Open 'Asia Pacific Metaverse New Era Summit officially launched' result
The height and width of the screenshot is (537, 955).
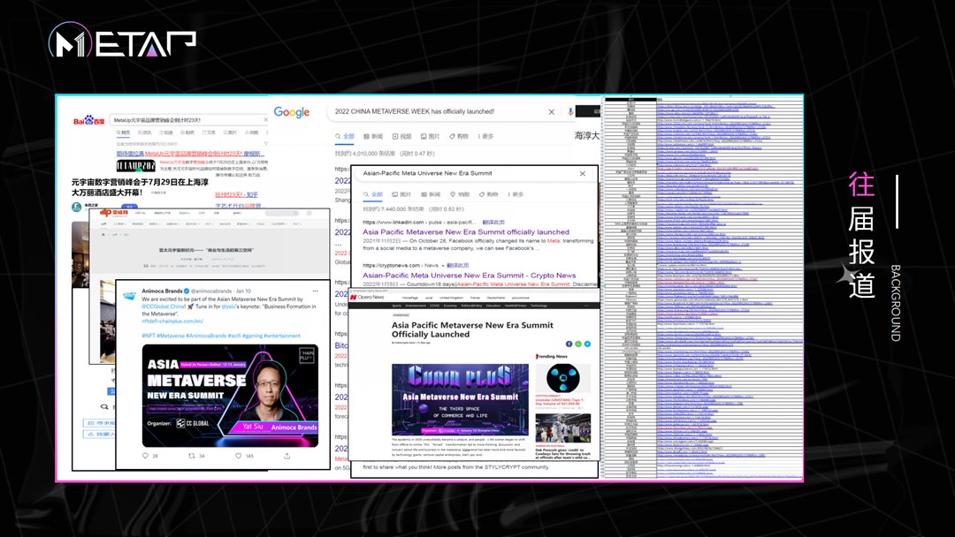click(x=466, y=231)
